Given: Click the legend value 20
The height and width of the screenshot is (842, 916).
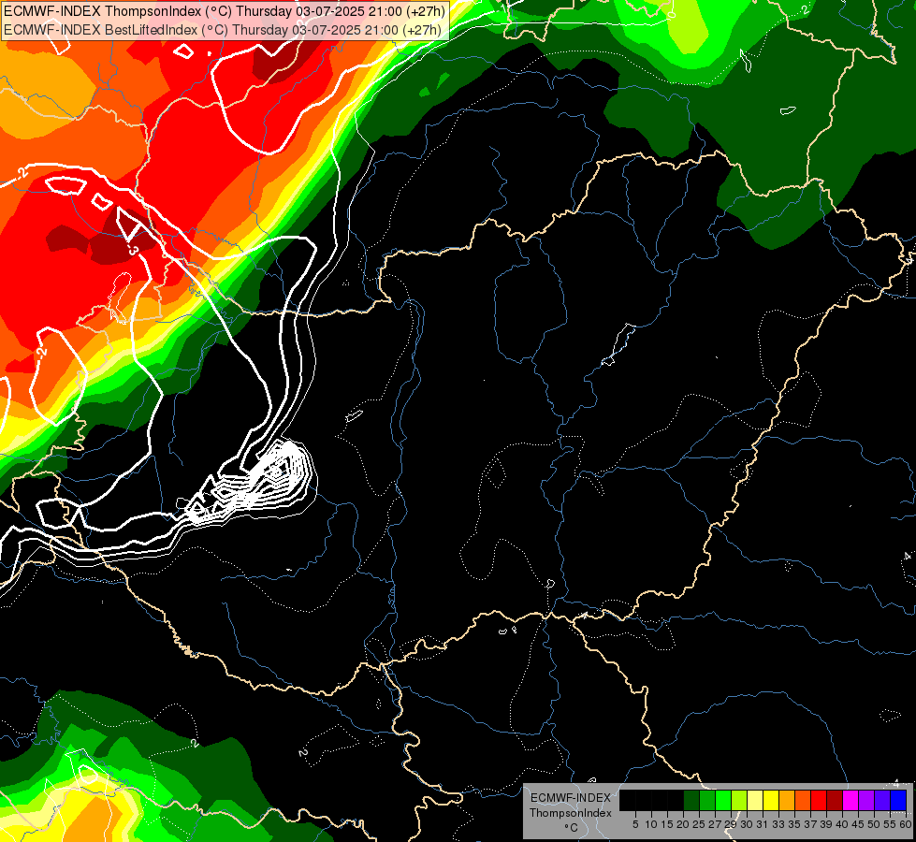Looking at the screenshot, I should (683, 824).
